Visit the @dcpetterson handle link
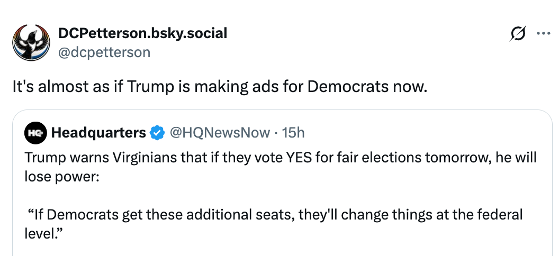The height and width of the screenshot is (256, 559). (x=104, y=52)
